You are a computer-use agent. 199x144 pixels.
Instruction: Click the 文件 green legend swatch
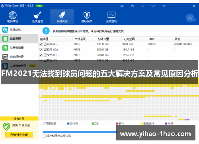pos(93,124)
